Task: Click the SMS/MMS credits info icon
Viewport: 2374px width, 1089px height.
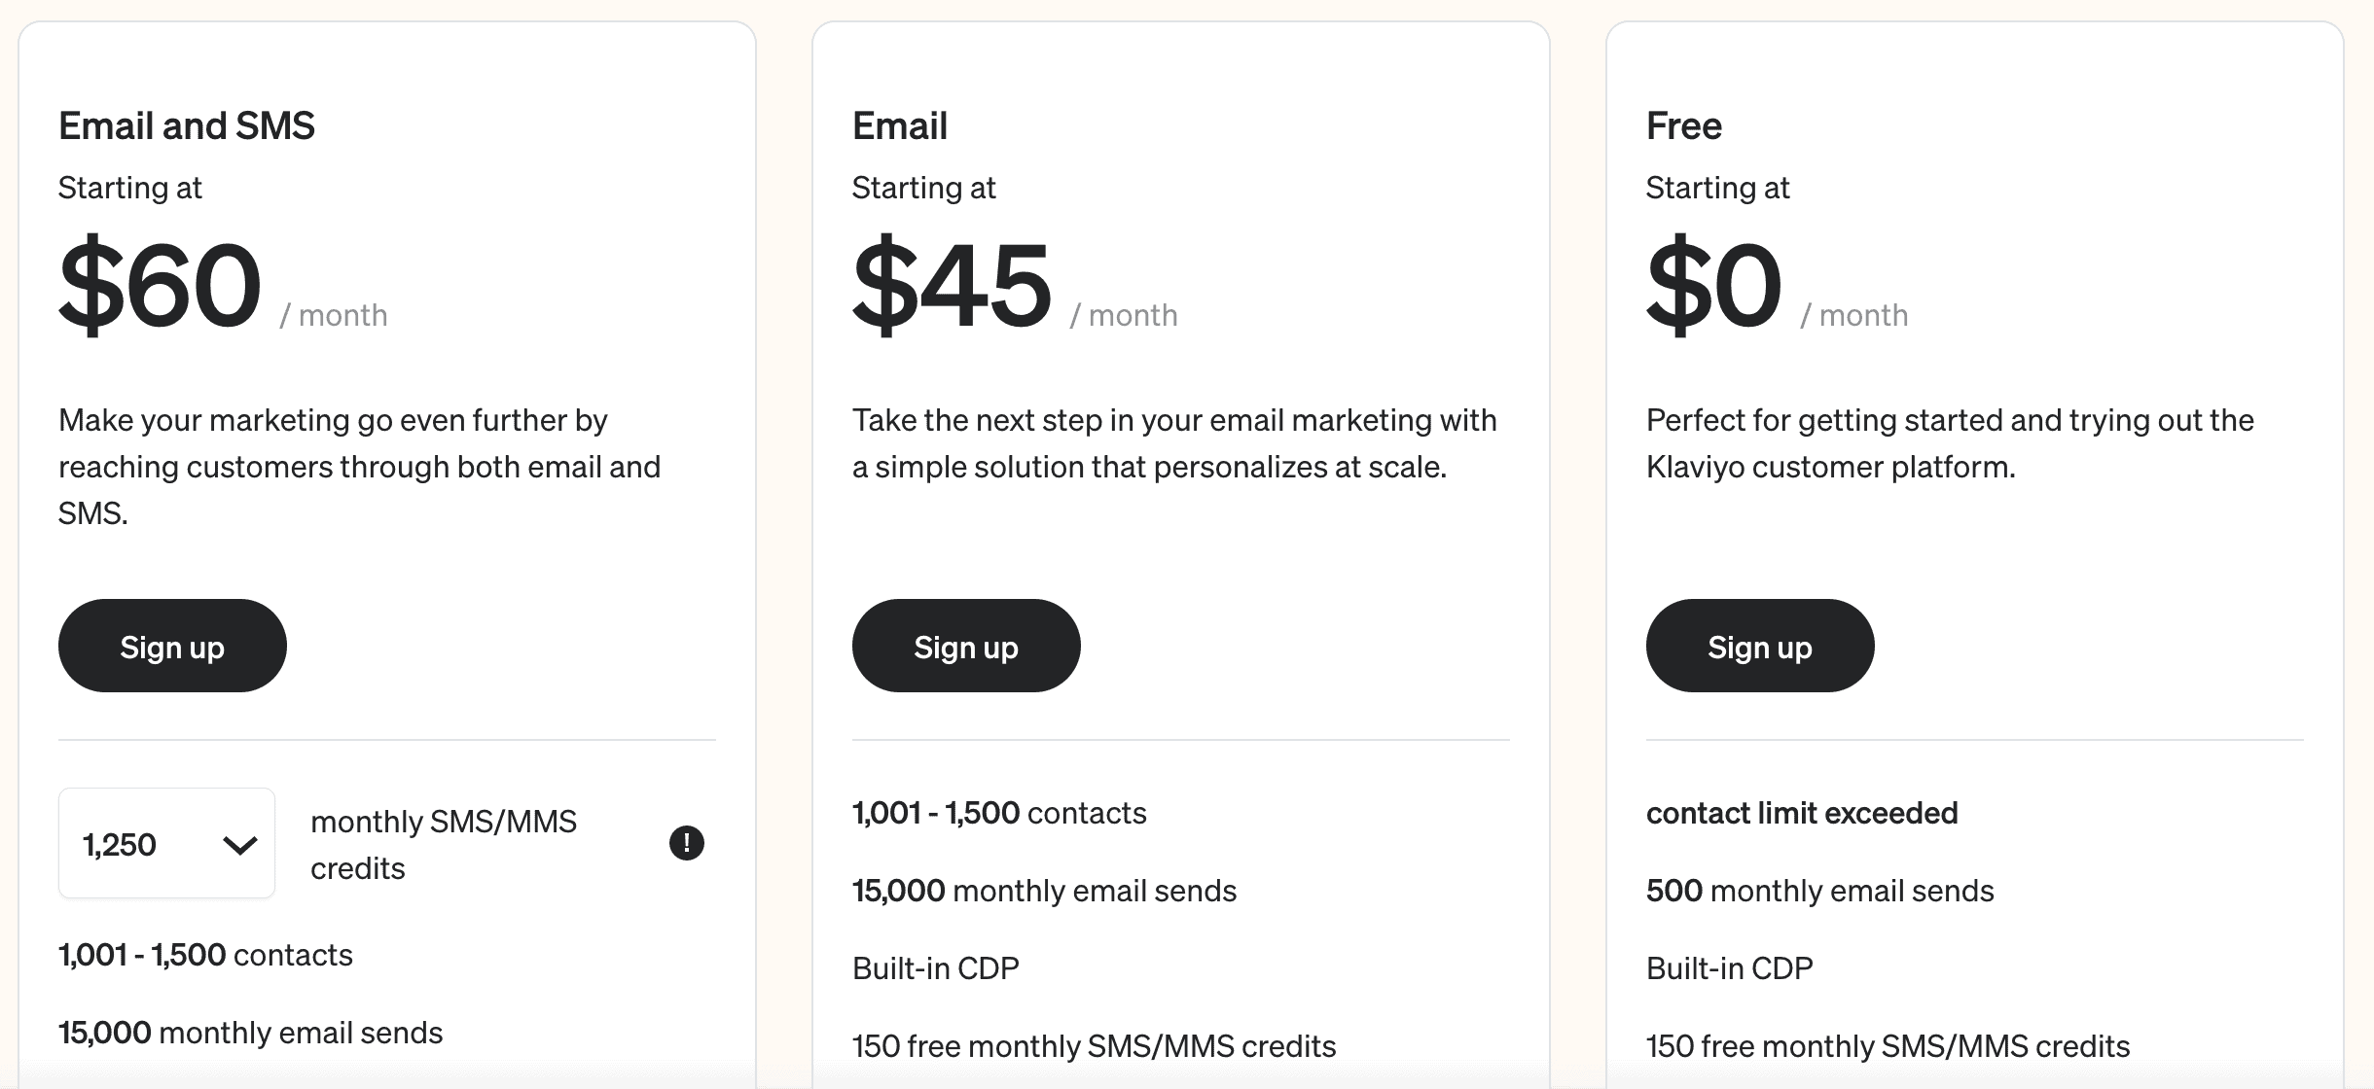Action: coord(687,843)
